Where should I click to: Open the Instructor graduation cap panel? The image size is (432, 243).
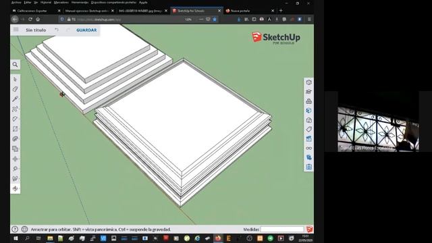tap(309, 92)
